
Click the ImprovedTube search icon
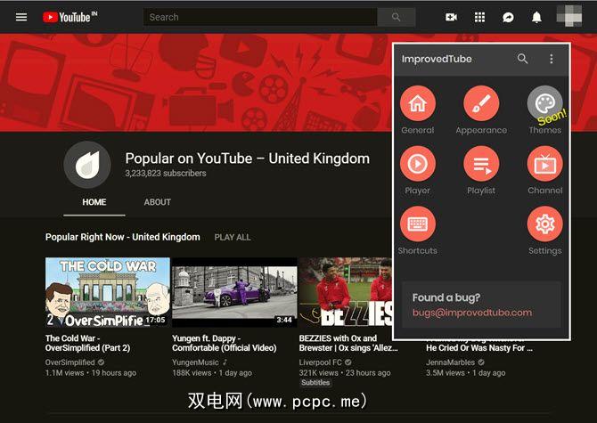tap(522, 59)
